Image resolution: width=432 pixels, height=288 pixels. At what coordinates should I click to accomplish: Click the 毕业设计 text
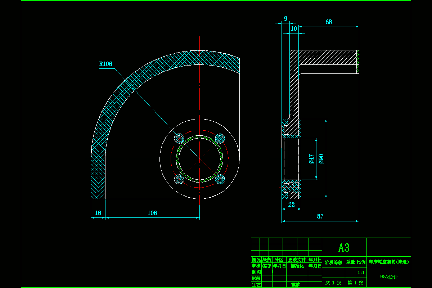389,277
